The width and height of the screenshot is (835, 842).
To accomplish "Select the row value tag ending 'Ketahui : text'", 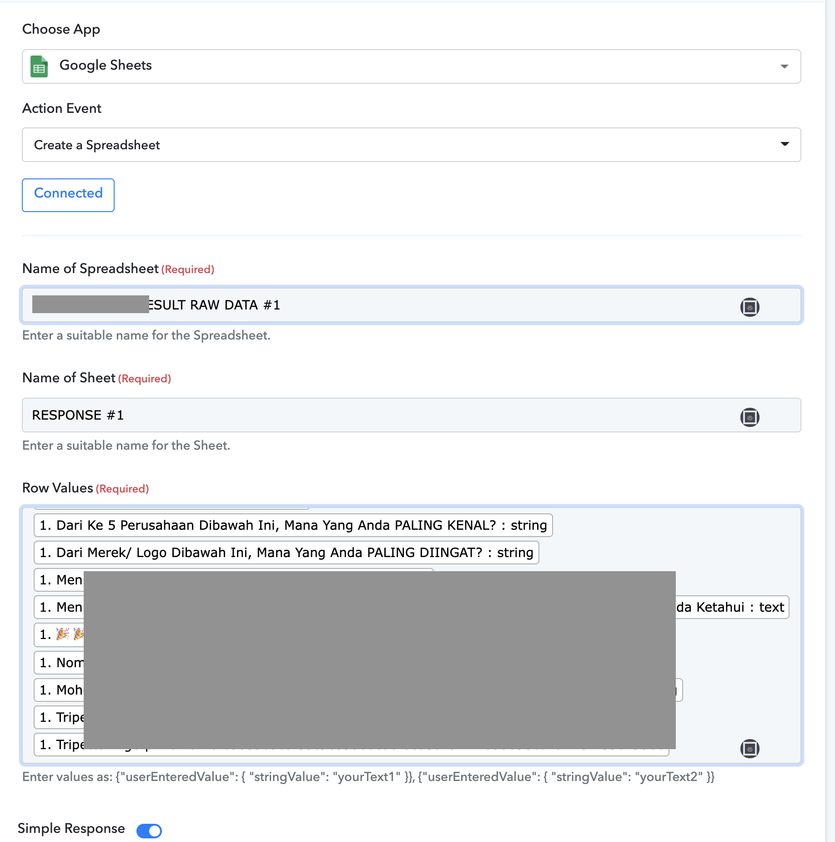I will point(412,607).
